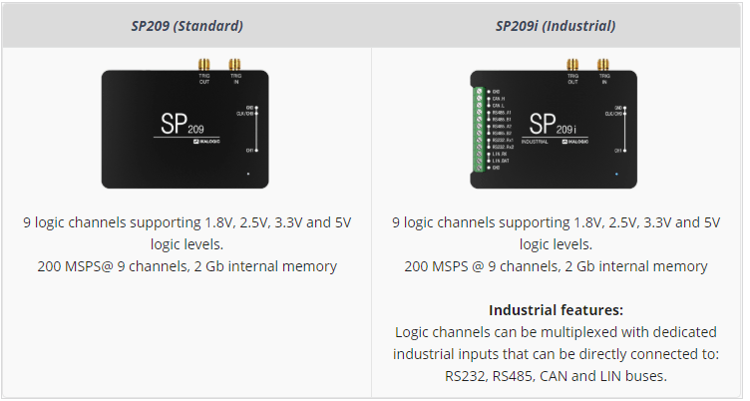Click the CH1 label on standard SP209 image
This screenshot has width=750, height=401.
point(249,151)
